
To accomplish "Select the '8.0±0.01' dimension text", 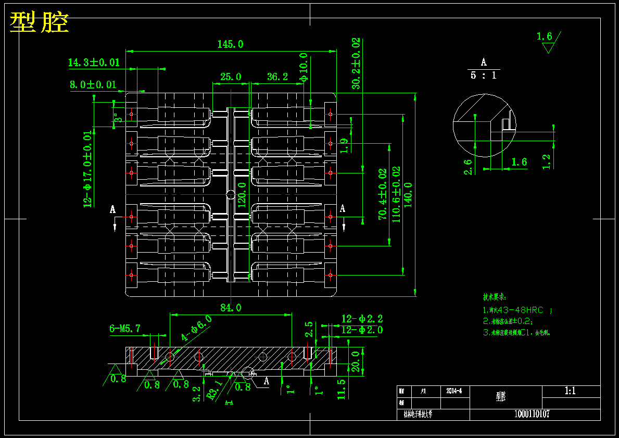I will coord(93,84).
